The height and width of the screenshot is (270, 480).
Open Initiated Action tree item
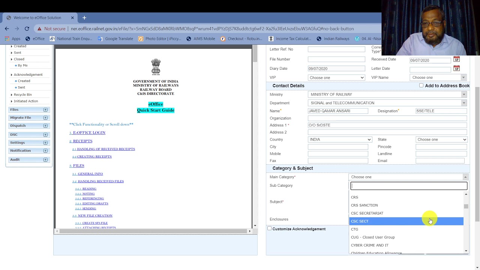click(x=26, y=101)
